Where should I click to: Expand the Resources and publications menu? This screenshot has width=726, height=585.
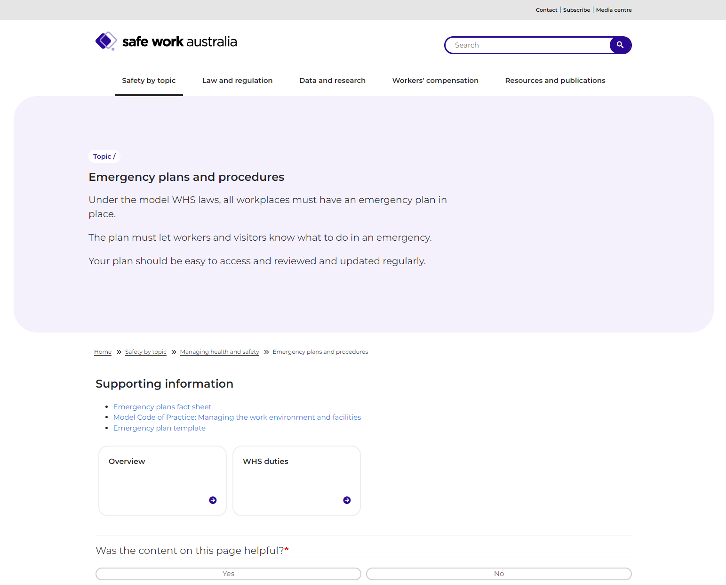(555, 81)
